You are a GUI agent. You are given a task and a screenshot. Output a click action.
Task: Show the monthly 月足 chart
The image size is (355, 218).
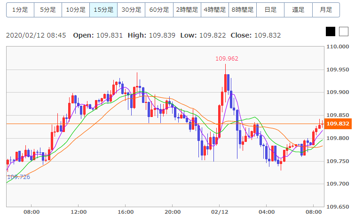coord(326,10)
